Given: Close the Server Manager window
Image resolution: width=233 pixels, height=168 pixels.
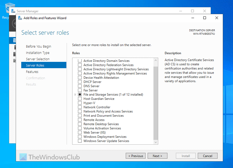Looking at the screenshot, I should pos(205,11).
